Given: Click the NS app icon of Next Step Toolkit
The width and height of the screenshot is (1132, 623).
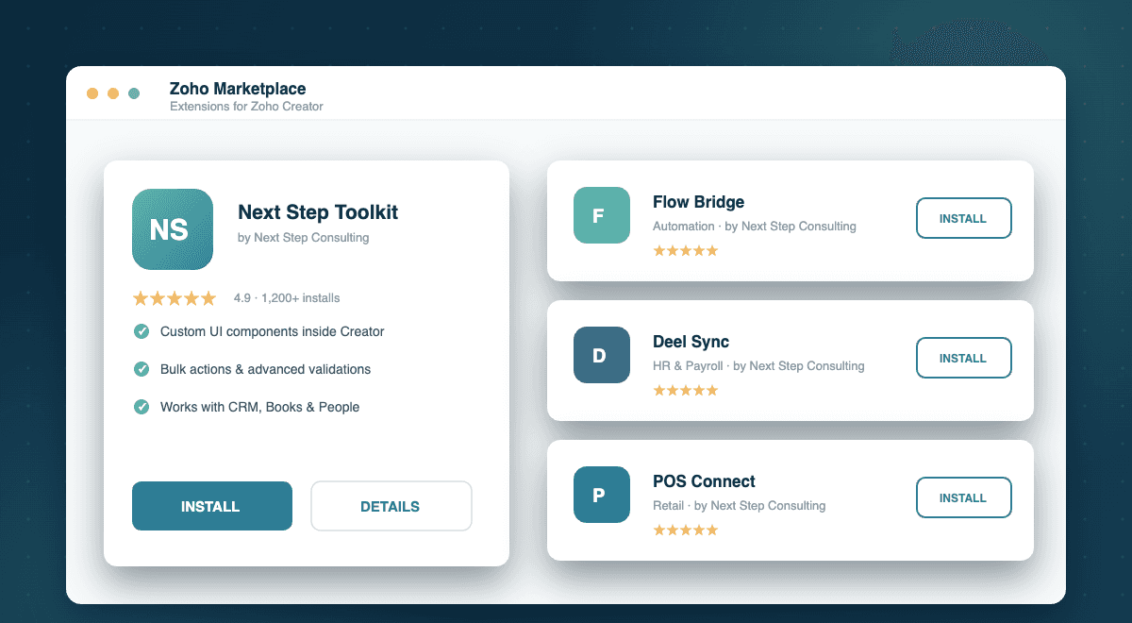Looking at the screenshot, I should (x=173, y=229).
